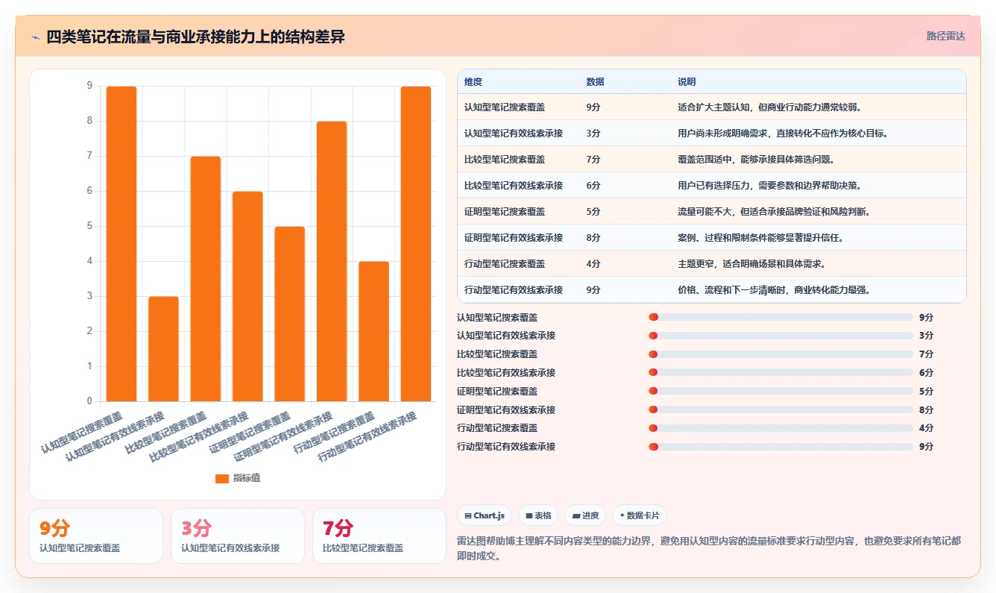Click the 比较型笔记搜索覆盖 progress bar

click(x=781, y=354)
